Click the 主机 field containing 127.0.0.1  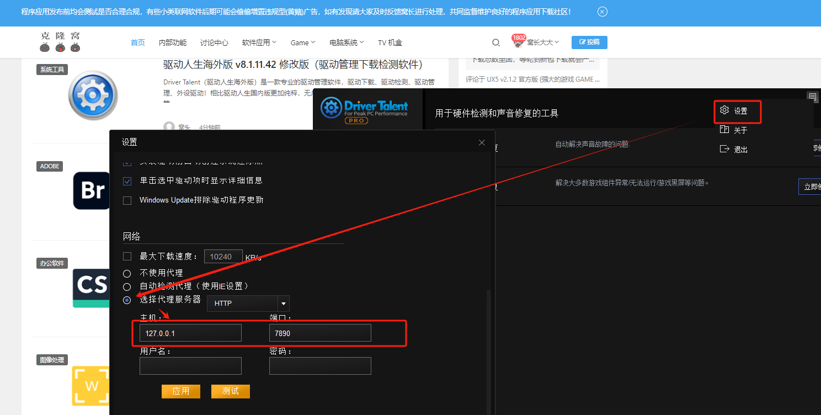point(190,333)
